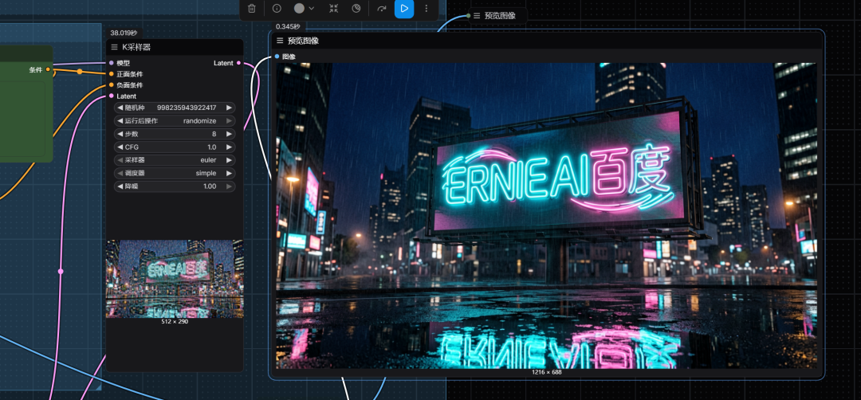The height and width of the screenshot is (400, 861).
Task: Click the 1216 × 688 size label
Action: point(546,372)
